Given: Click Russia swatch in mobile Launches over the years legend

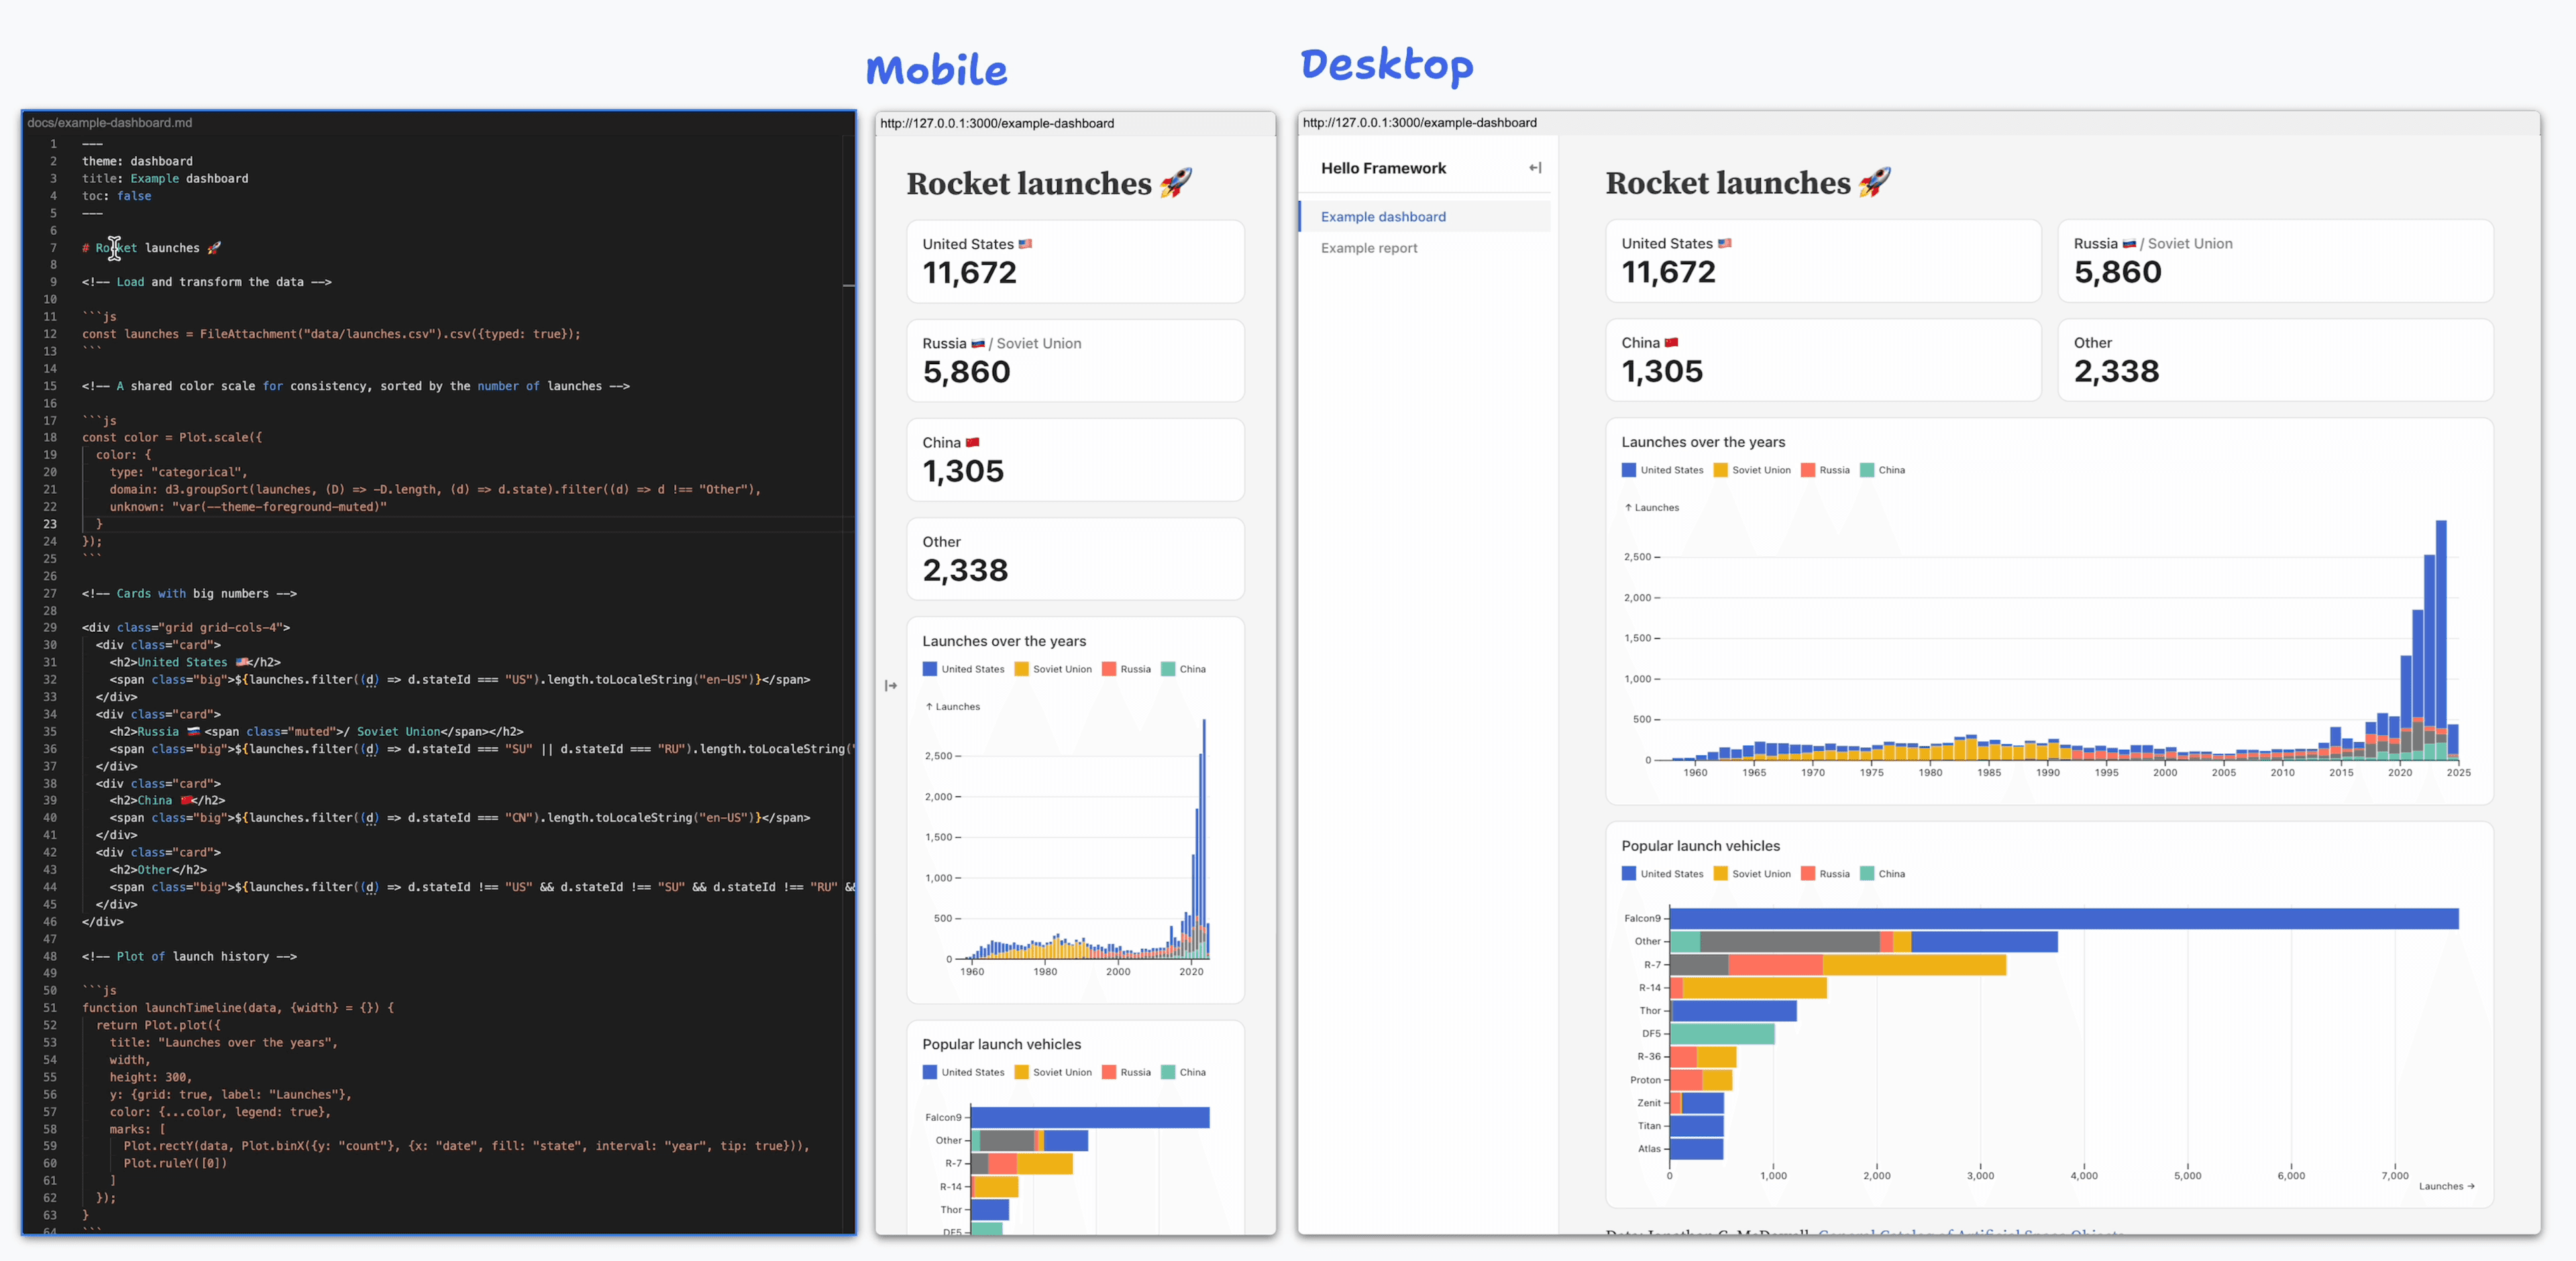Looking at the screenshot, I should tap(1109, 669).
